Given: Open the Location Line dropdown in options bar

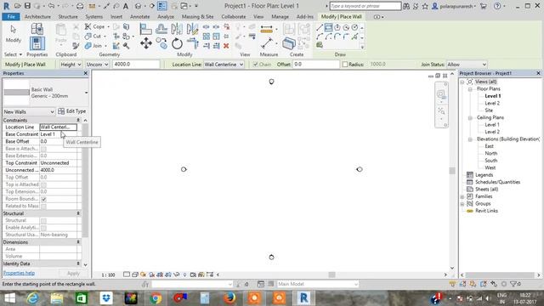Looking at the screenshot, I should tap(224, 65).
